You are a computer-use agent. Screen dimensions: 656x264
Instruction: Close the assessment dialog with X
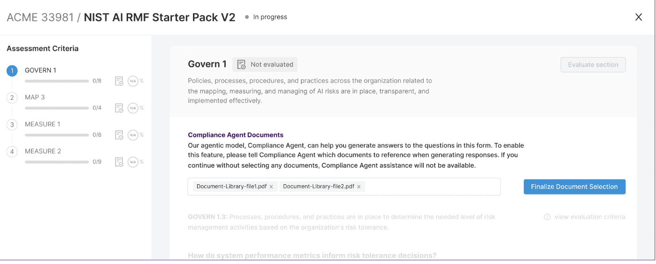coord(639,17)
